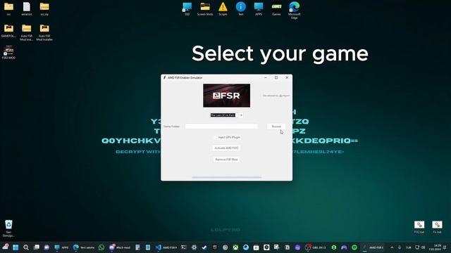Select the GAMEFOL... desktop folder
Image resolution: width=451 pixels, height=253 pixels.
point(8,31)
